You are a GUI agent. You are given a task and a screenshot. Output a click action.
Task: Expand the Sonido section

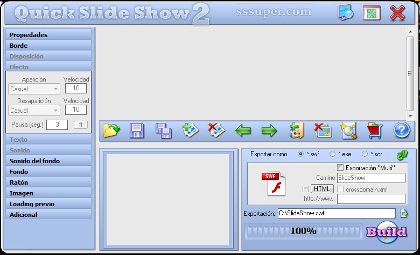click(x=48, y=150)
